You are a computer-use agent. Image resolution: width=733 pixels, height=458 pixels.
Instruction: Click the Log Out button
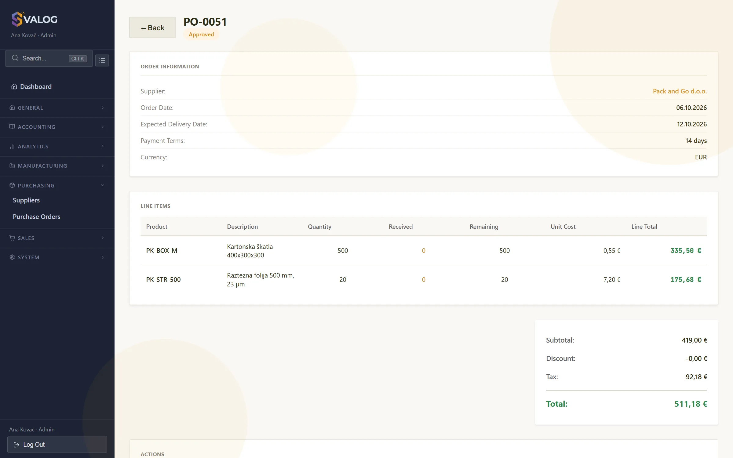click(x=57, y=445)
